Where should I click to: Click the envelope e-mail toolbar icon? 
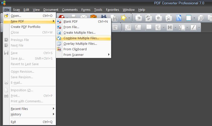tap(84, 17)
